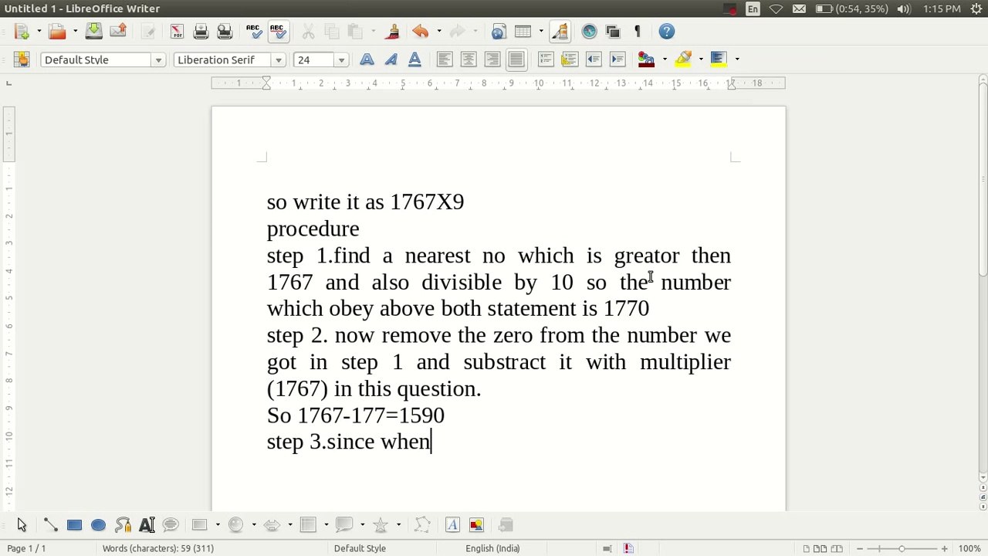Insert a table using the Table icon

click(x=523, y=32)
